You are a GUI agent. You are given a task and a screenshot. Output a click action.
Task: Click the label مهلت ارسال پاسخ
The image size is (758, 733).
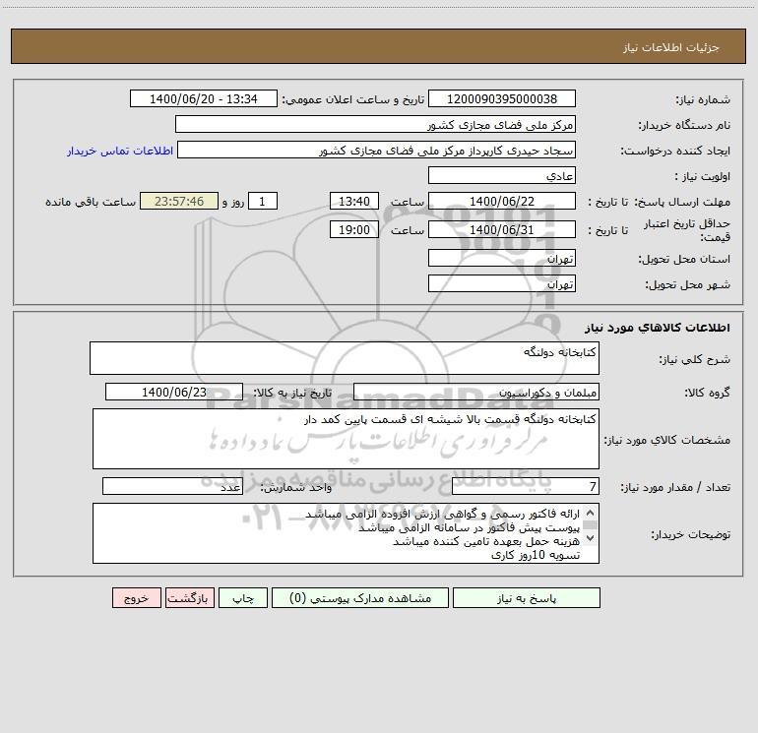pos(683,202)
